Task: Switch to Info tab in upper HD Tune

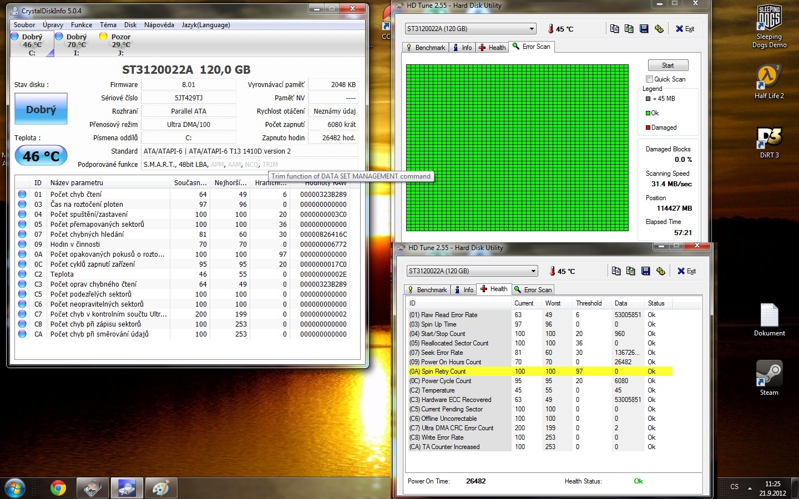Action: (x=462, y=48)
